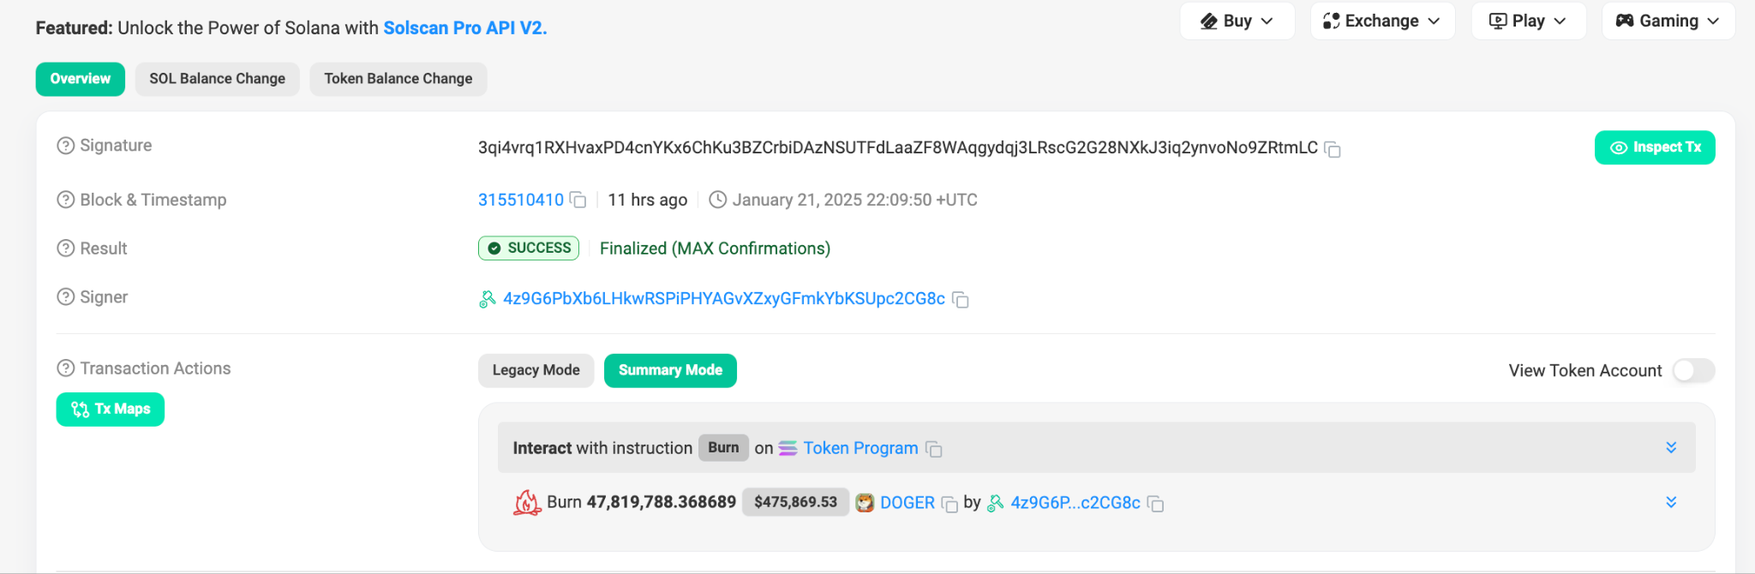Screen dimensions: 1755x574
Task: Copy the Token Program address
Action: pos(934,450)
